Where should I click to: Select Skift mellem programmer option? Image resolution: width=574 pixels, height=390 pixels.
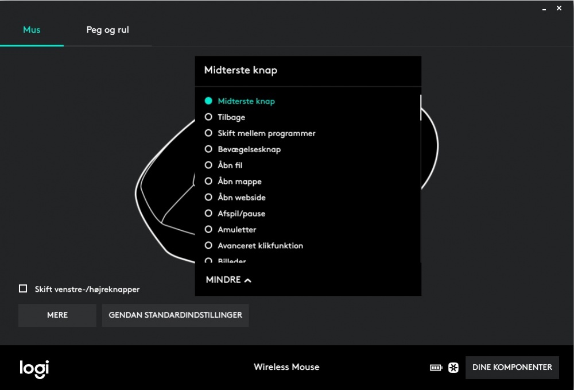point(208,133)
